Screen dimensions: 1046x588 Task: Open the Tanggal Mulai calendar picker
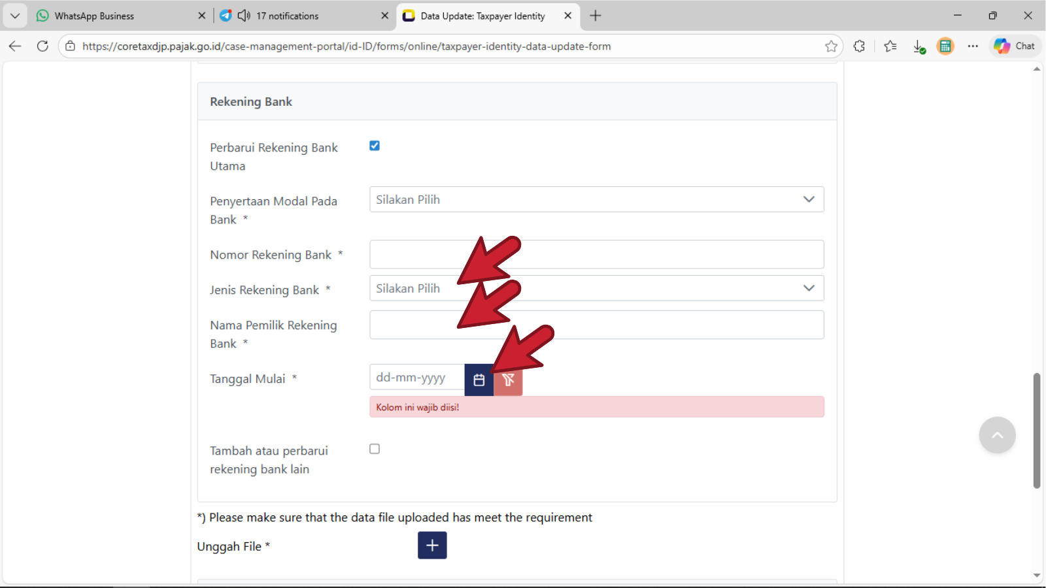coord(479,380)
